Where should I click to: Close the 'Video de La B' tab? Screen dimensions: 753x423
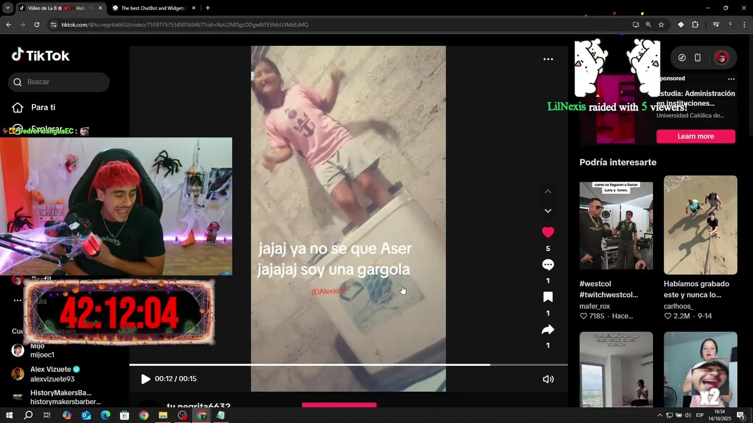point(100,8)
